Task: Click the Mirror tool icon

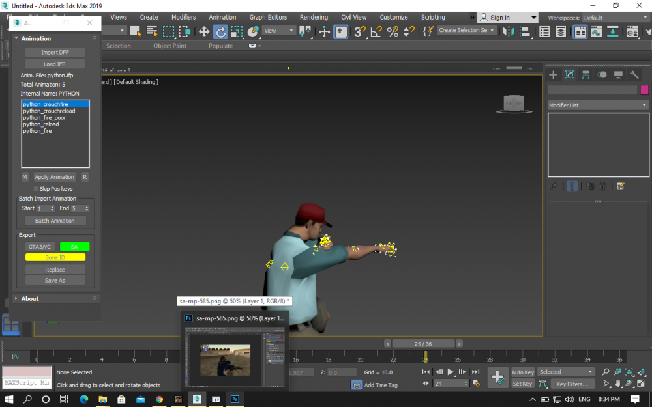Action: tap(509, 31)
